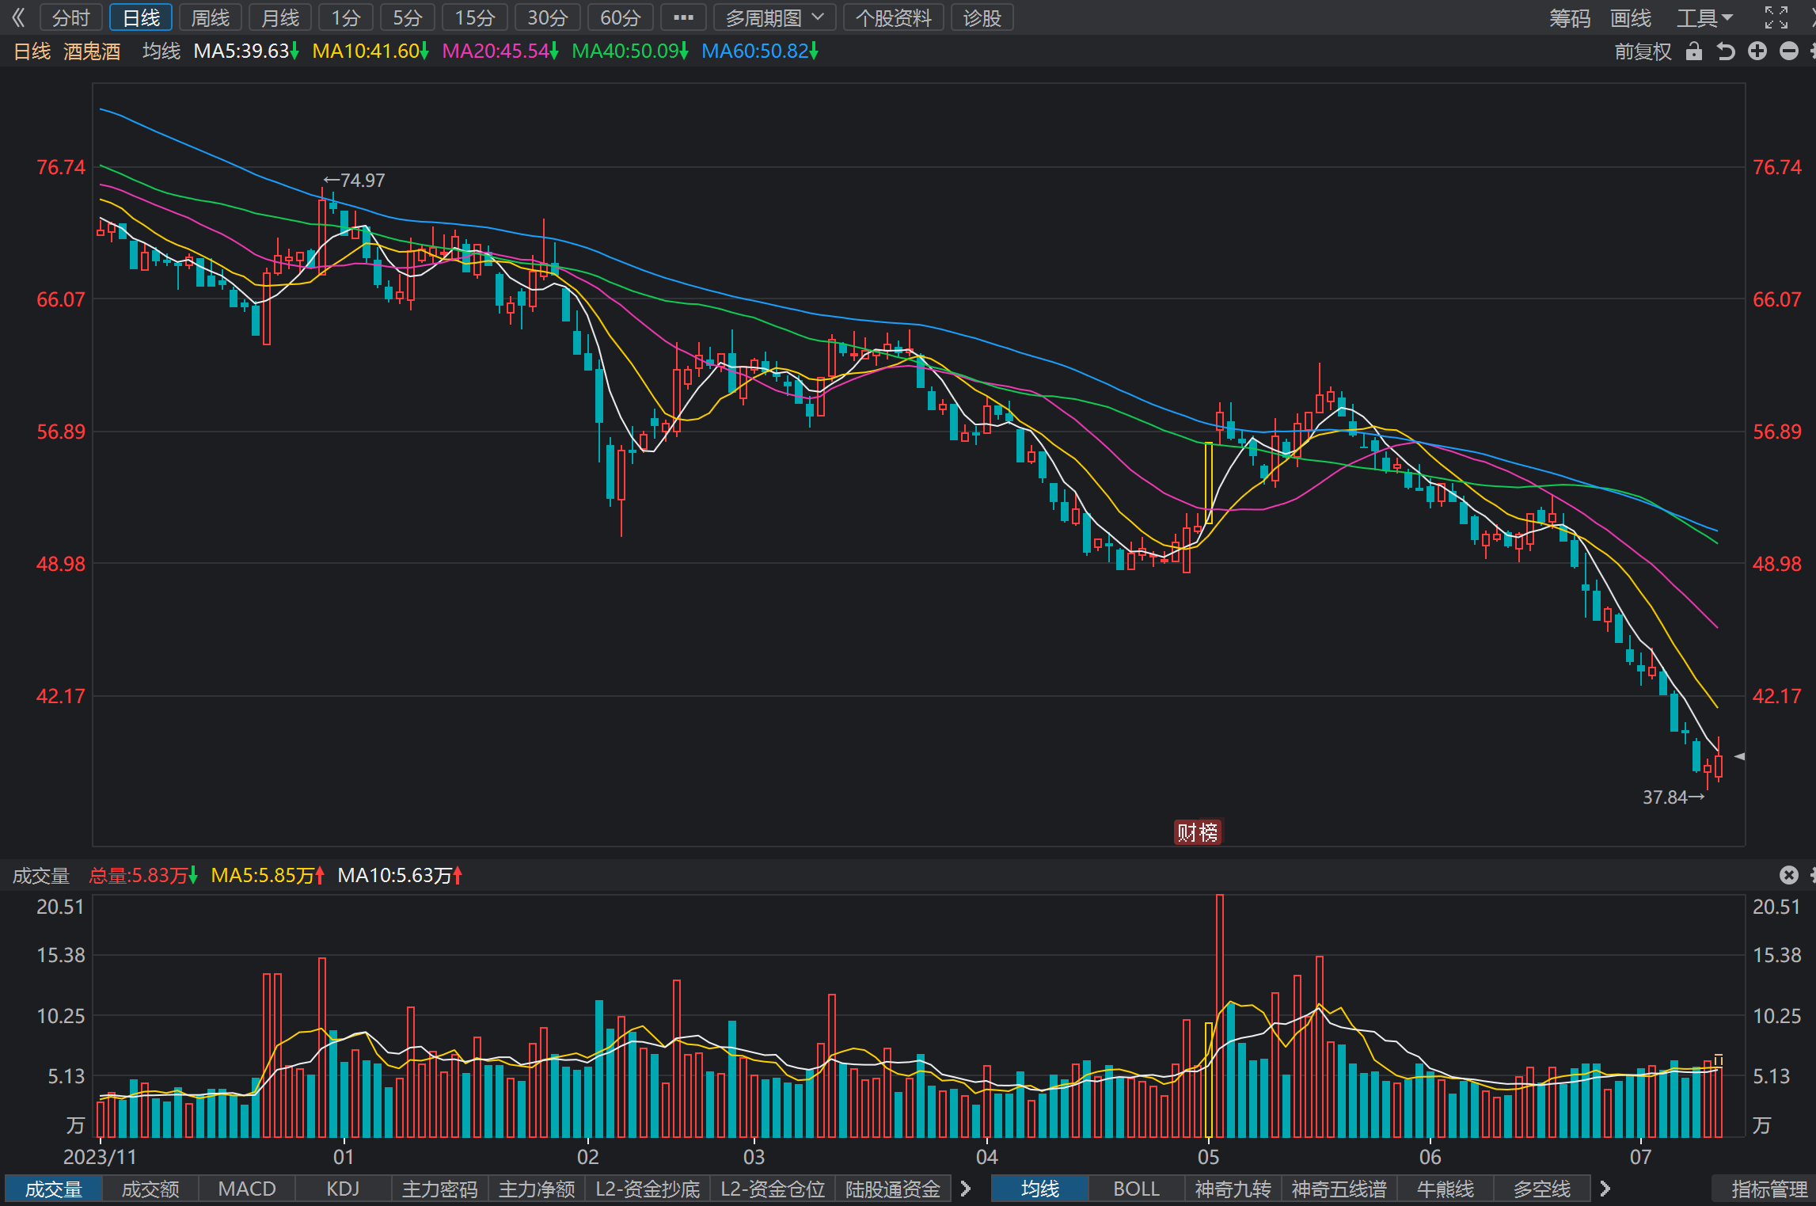Expand the 多周期图 dropdown

tap(774, 17)
